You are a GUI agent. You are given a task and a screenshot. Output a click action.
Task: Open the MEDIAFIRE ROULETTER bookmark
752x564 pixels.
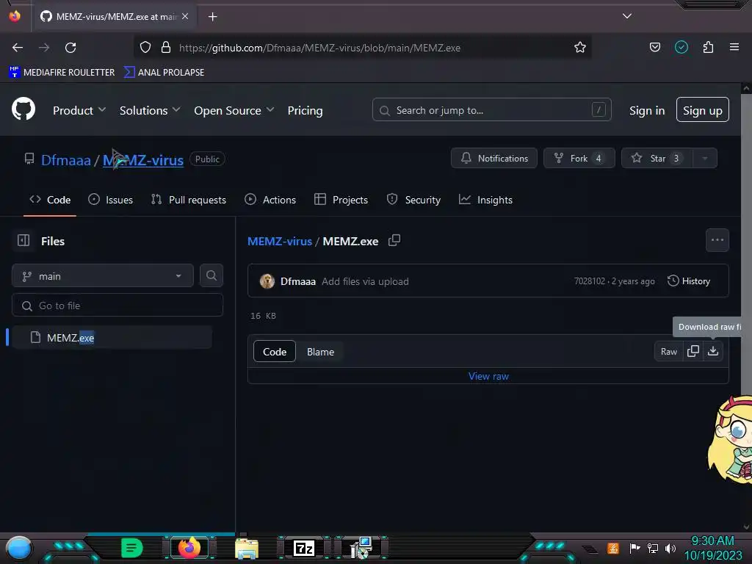coord(62,73)
